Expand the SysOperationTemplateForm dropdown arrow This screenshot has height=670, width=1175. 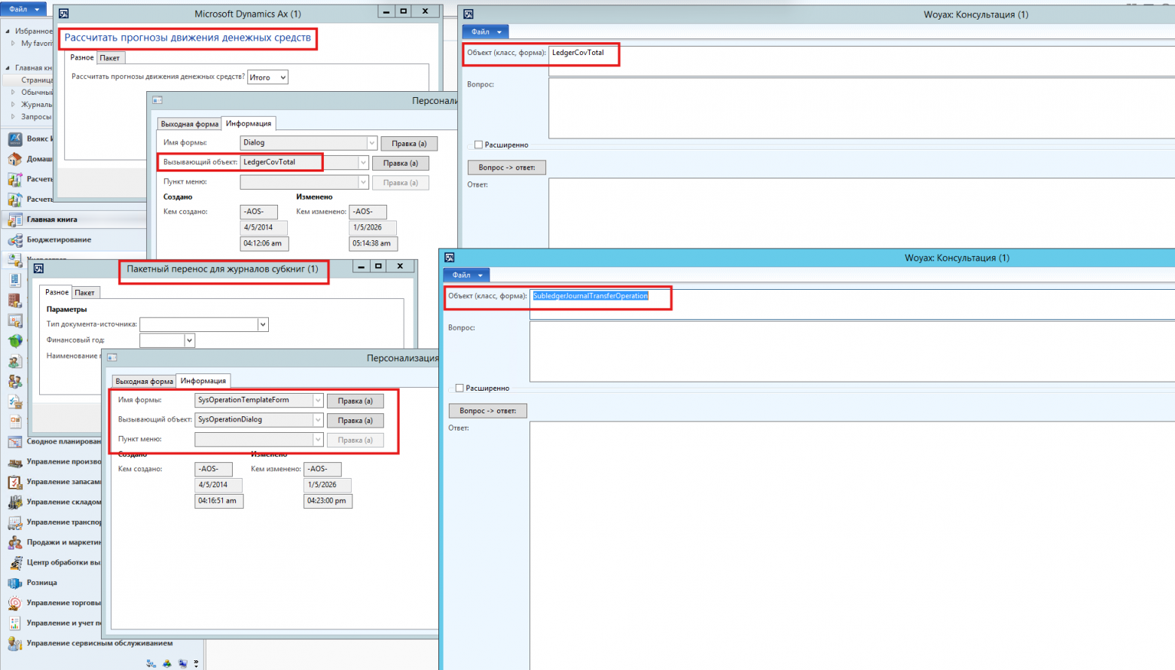[x=318, y=400]
